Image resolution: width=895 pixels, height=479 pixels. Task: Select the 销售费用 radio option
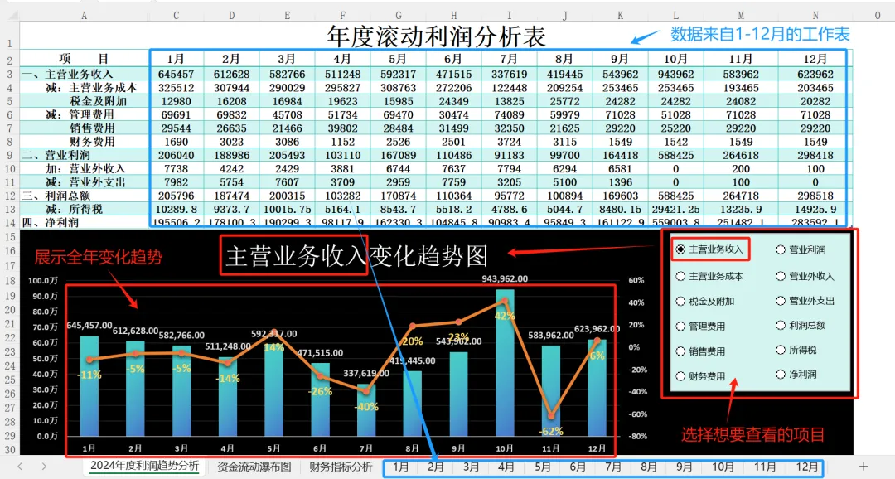coord(680,351)
